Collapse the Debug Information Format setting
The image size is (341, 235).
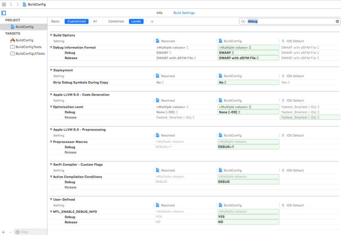[51, 47]
